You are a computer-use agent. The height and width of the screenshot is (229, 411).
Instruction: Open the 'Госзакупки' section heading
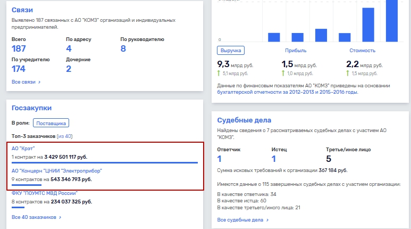click(x=31, y=108)
